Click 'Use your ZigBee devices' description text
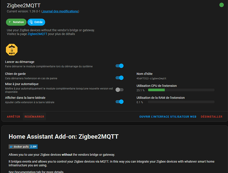The height and width of the screenshot is (173, 228). point(51,30)
